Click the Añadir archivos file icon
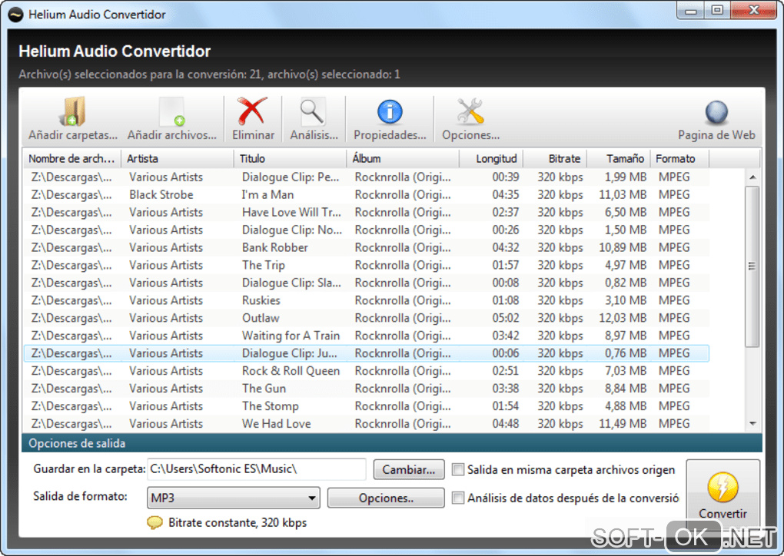The height and width of the screenshot is (556, 784). click(172, 111)
